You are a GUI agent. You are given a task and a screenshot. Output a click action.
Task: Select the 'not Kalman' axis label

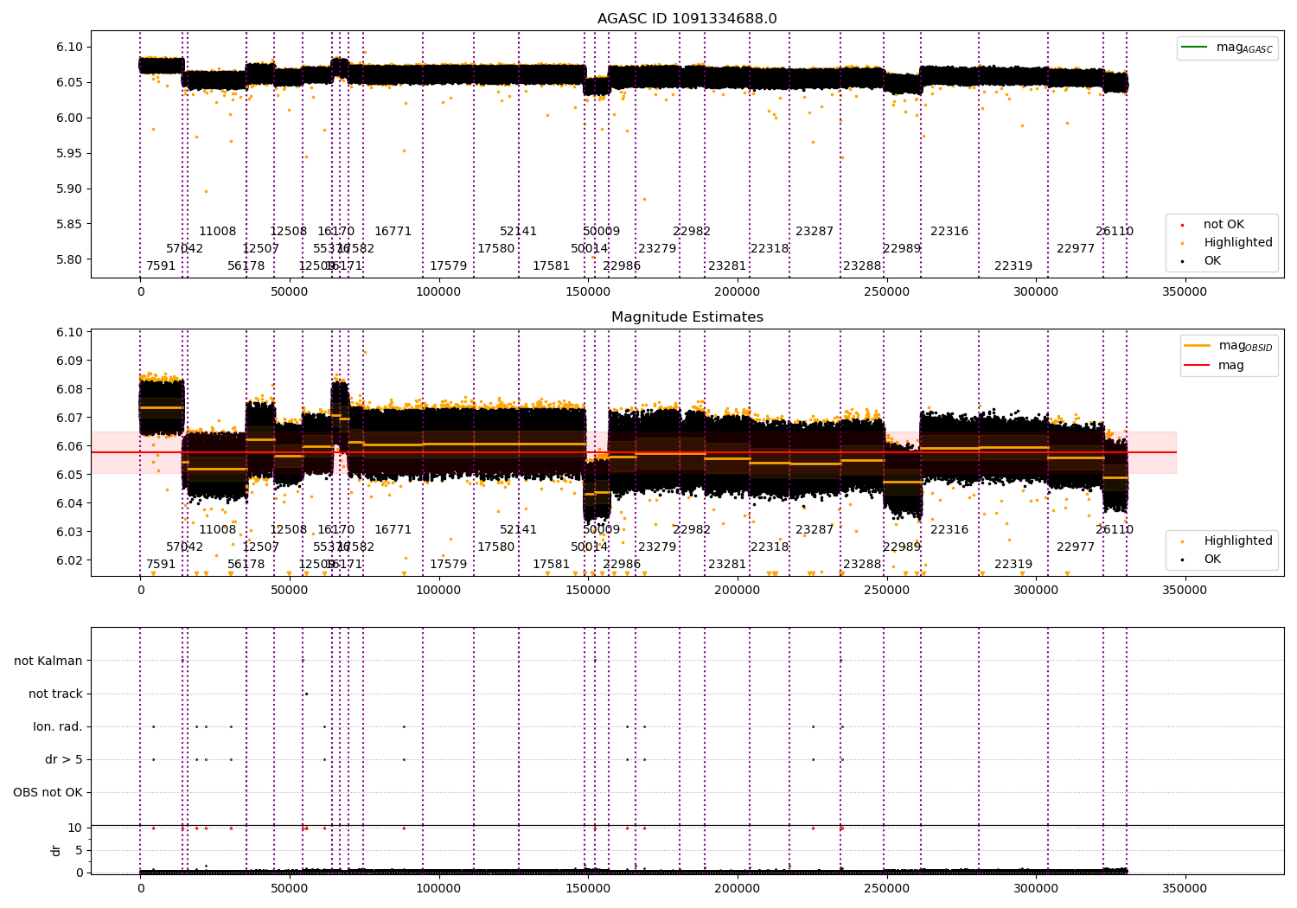pyautogui.click(x=48, y=661)
